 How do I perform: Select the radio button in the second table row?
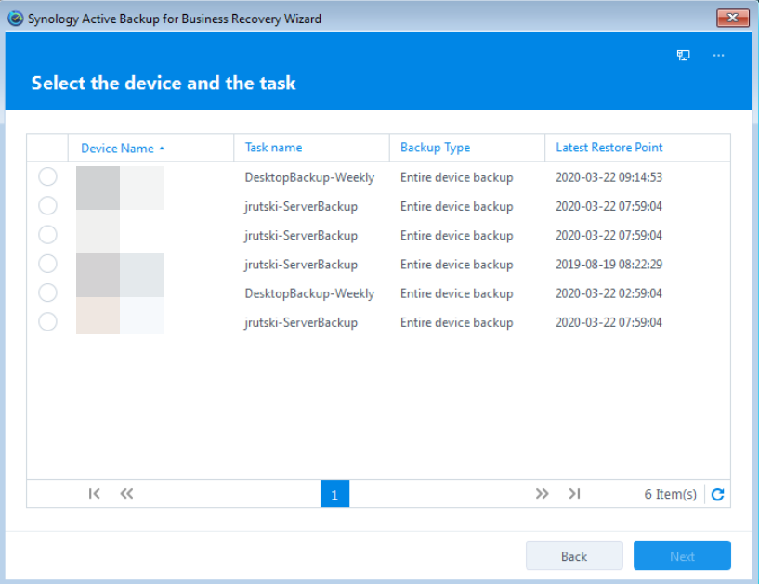[x=47, y=205]
